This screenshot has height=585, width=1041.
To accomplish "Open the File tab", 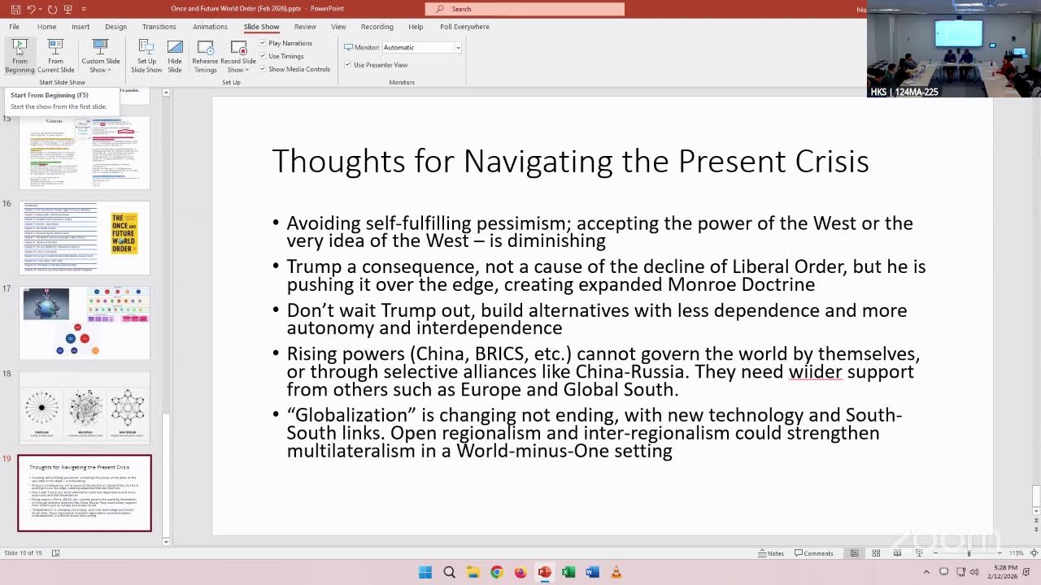I will click(x=14, y=27).
